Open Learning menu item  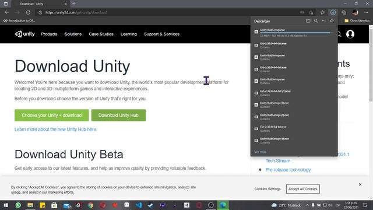(129, 34)
